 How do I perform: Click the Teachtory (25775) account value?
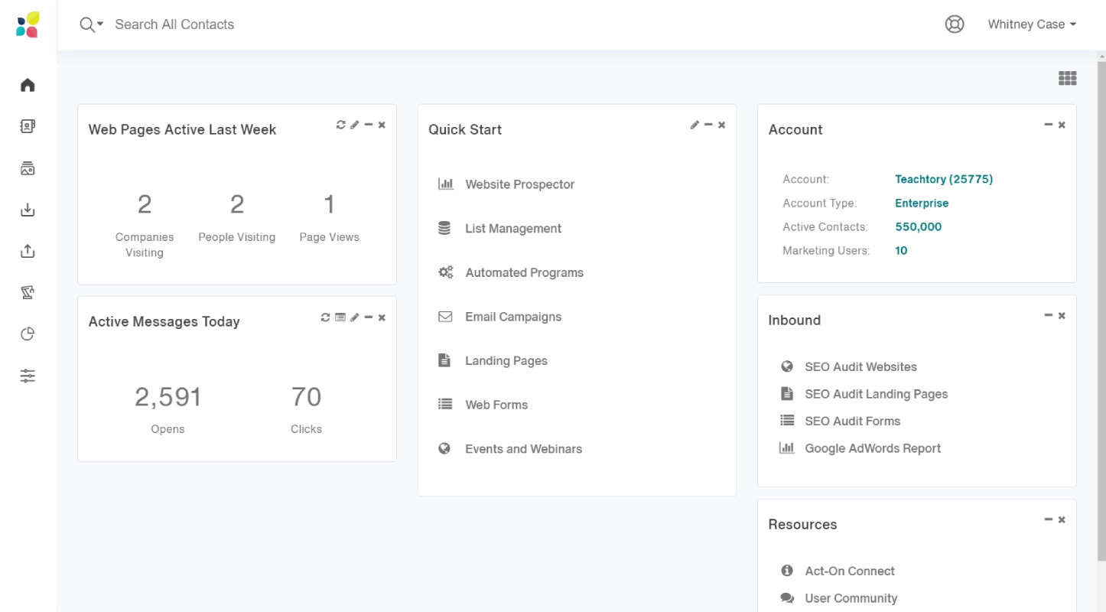(x=944, y=180)
